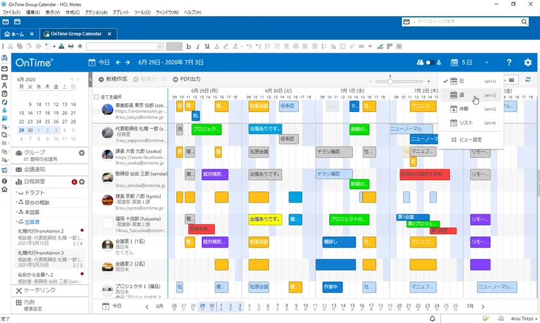The image size is (540, 323).
Task: Select 日 in the view menu
Action: [x=473, y=81]
